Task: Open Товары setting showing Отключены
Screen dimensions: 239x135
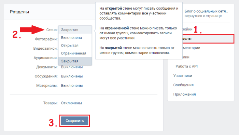Action: point(71,103)
